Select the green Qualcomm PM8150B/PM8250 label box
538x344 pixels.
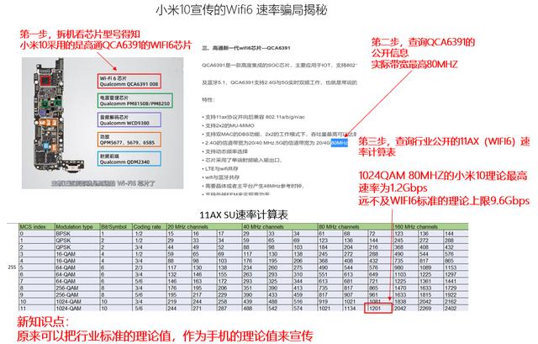click(x=134, y=101)
